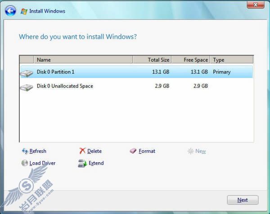Sort by the Total Size column header
Viewport: 270px width, 214px height.
(152, 60)
